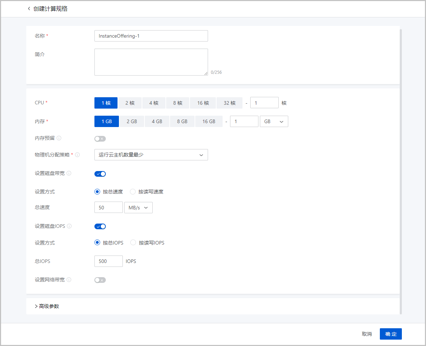Turn off the 设置磁盘带宽 switch
The height and width of the screenshot is (346, 426).
tap(100, 174)
